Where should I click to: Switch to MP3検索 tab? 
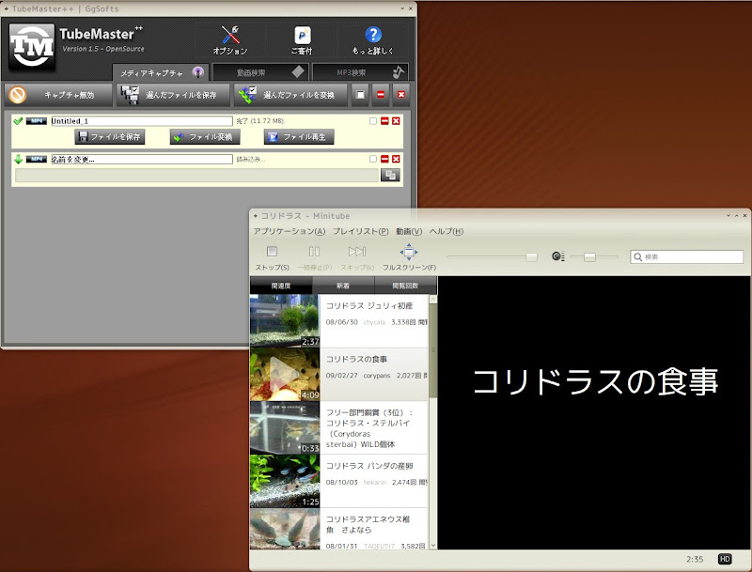(x=360, y=72)
